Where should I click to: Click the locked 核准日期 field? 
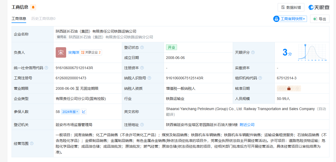click(x=289, y=88)
